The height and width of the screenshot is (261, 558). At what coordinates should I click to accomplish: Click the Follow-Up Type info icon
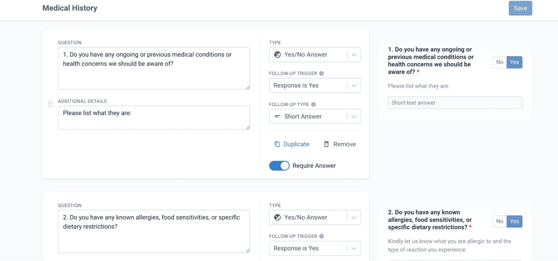(313, 105)
